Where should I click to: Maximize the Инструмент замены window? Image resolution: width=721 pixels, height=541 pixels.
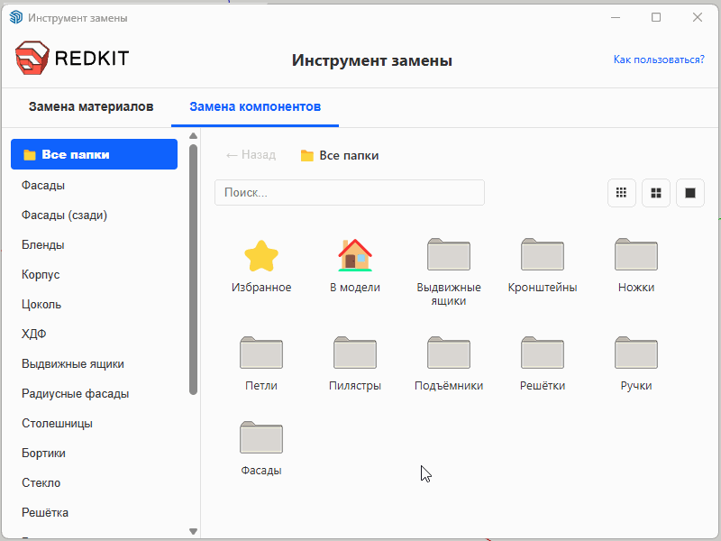pyautogui.click(x=656, y=17)
